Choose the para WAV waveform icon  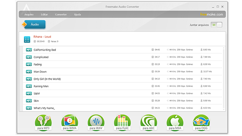pyautogui.click(x=96, y=123)
